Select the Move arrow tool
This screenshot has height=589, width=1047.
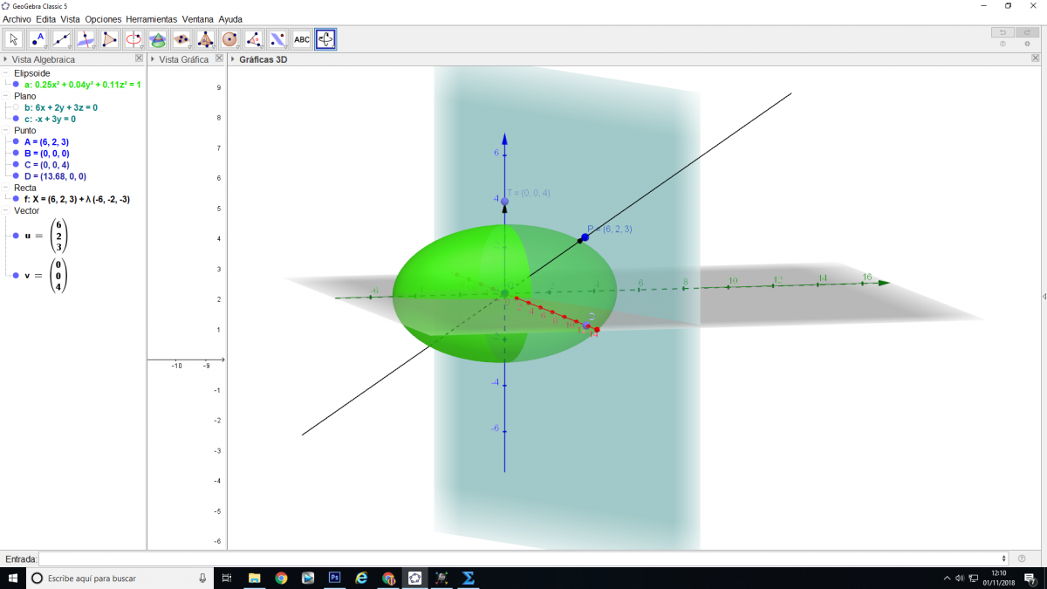[14, 39]
